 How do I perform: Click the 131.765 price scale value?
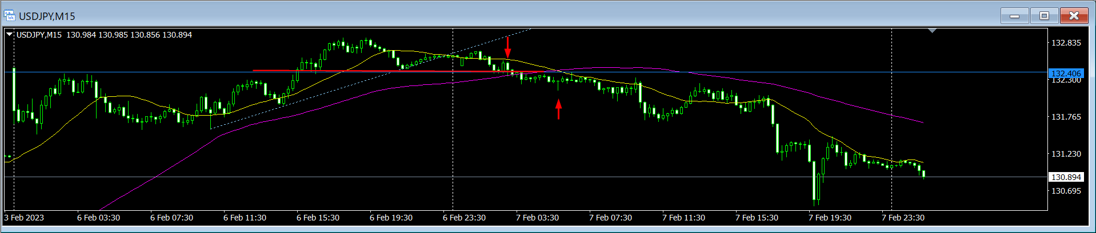click(1066, 117)
